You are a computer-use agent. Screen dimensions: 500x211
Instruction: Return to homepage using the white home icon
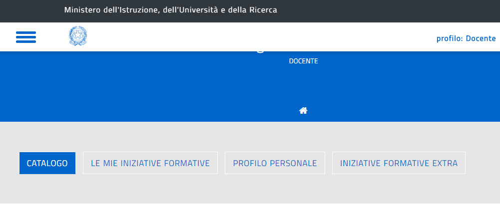(x=303, y=111)
